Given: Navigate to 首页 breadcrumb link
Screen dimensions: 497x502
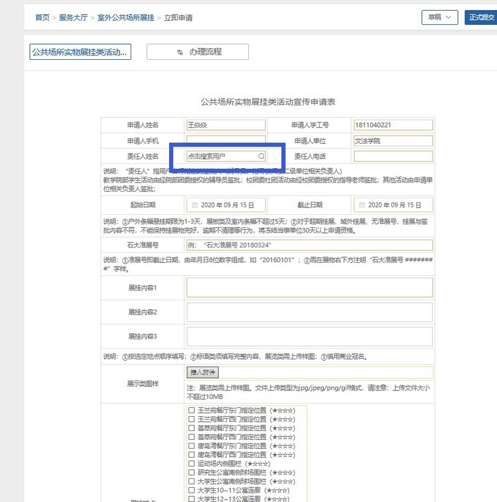Looking at the screenshot, I should click(42, 17).
